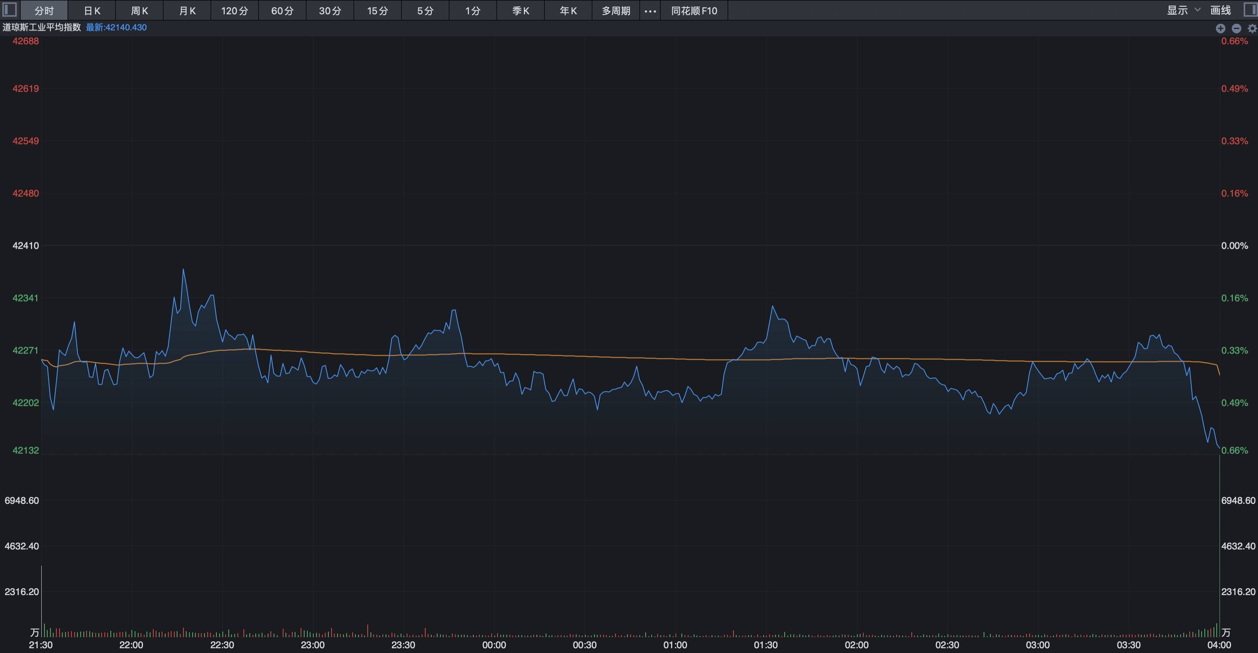
Task: Select the 1分 period
Action: point(473,11)
